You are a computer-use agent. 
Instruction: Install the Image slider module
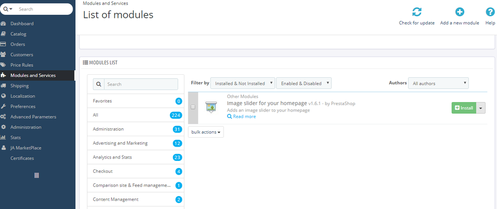click(464, 107)
